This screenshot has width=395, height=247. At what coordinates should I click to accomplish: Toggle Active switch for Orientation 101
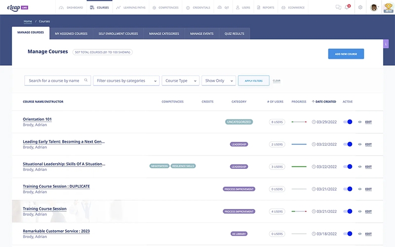pos(348,122)
